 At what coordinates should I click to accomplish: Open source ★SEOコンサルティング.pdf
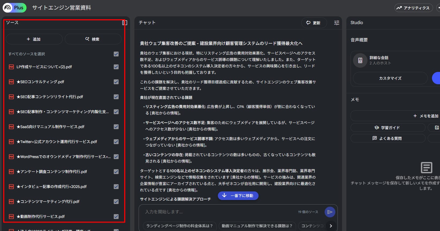tap(40, 82)
